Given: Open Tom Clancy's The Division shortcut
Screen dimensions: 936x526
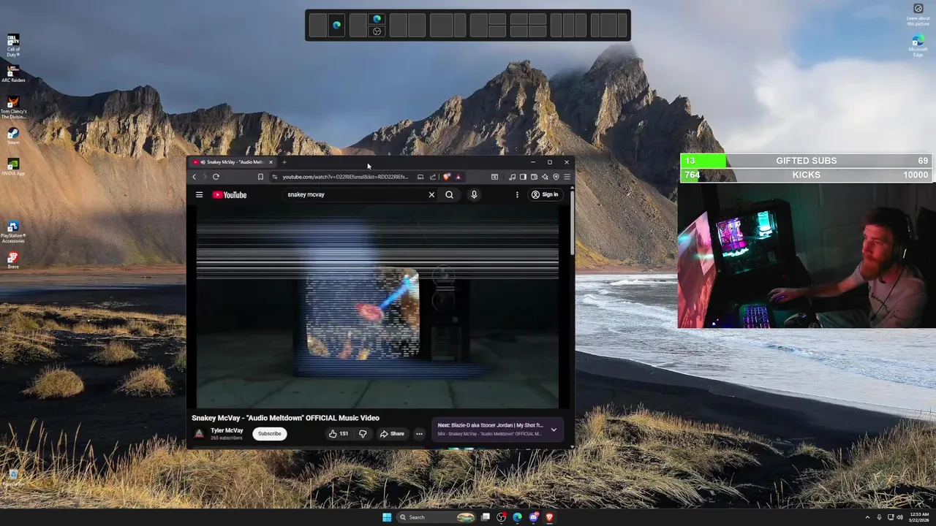Looking at the screenshot, I should tap(13, 107).
